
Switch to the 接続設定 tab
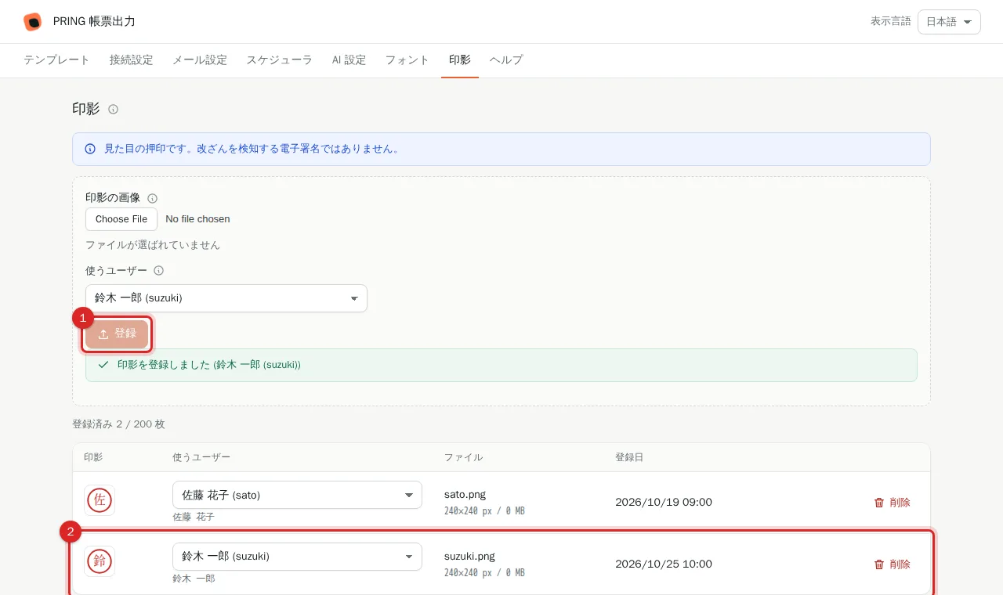(x=131, y=60)
